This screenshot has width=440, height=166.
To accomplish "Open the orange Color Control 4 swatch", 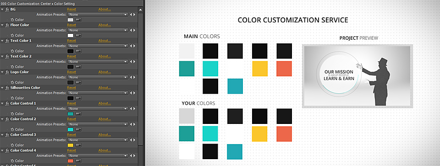I will click(71, 161).
